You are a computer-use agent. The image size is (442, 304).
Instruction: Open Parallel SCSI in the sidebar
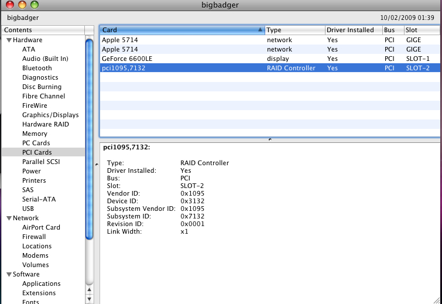[41, 162]
